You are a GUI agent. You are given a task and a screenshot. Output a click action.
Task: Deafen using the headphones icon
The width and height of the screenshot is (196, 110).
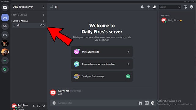click(x=39, y=106)
